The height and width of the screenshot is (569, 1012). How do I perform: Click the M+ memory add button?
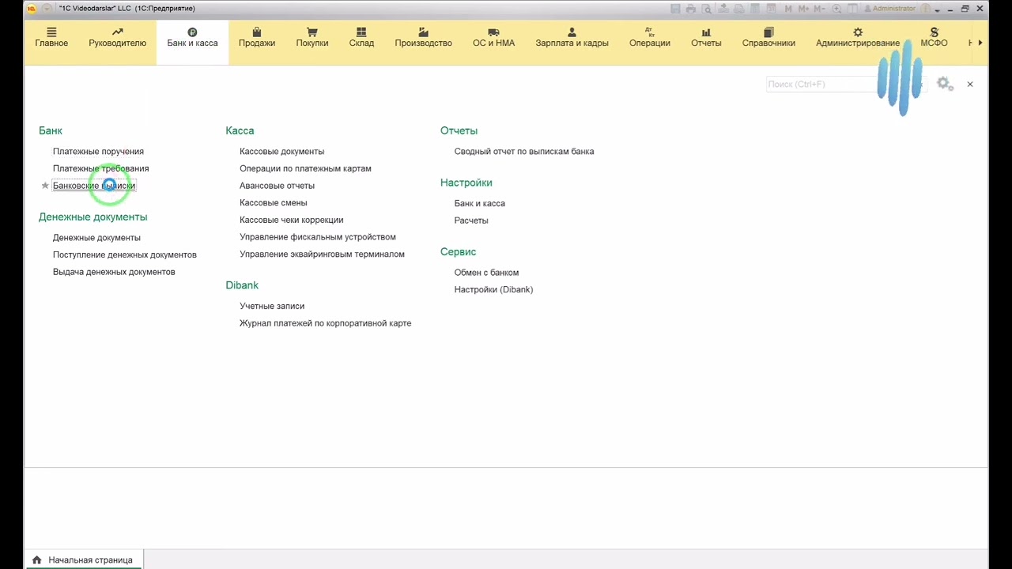coord(804,9)
